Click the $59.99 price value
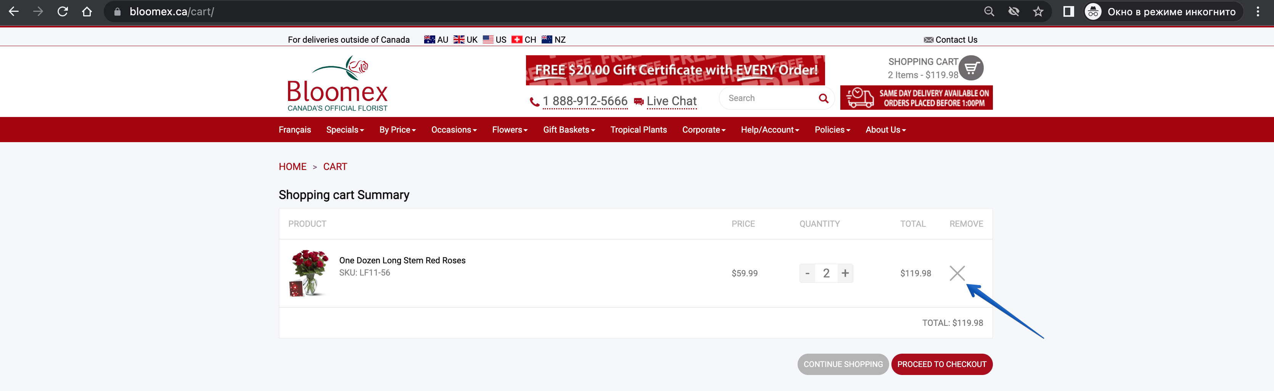 tap(744, 273)
